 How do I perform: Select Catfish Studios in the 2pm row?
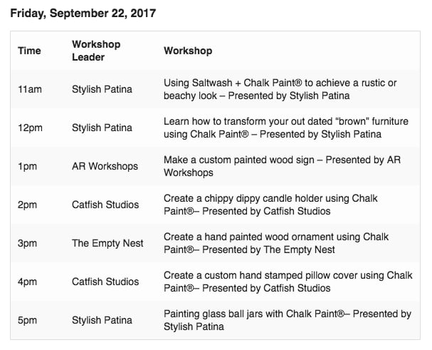105,205
